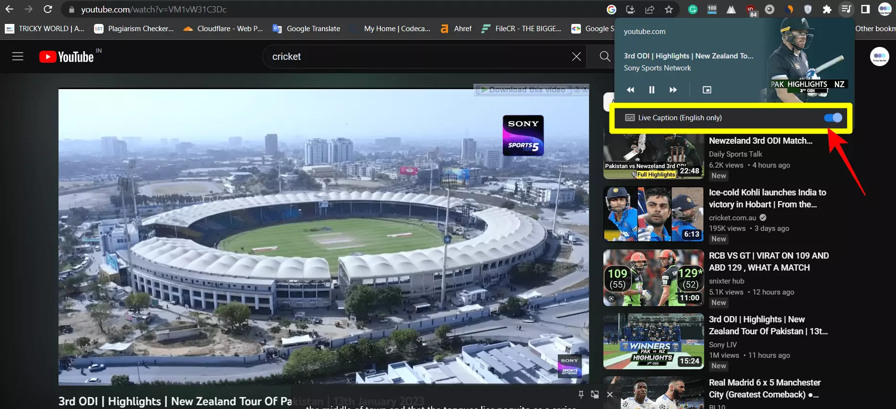Open 'Ice-cold Kohli launches India to victory' title
This screenshot has width=896, height=409.
pyautogui.click(x=767, y=198)
